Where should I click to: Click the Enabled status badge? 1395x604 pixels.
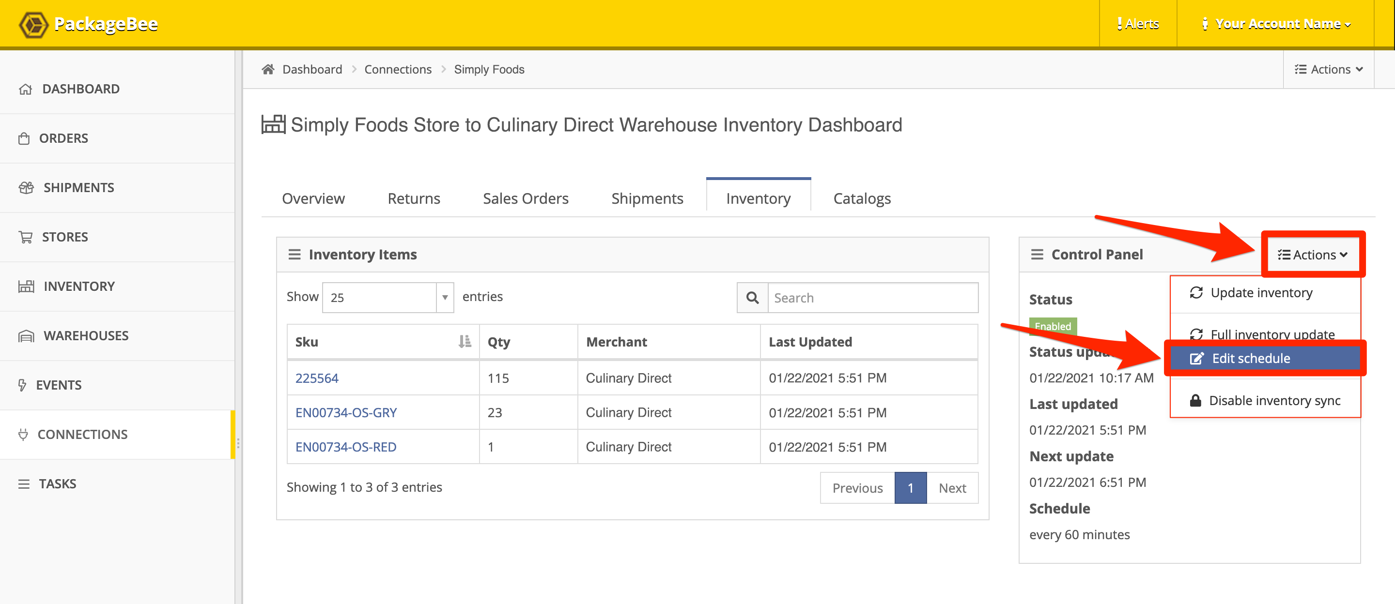[1053, 326]
